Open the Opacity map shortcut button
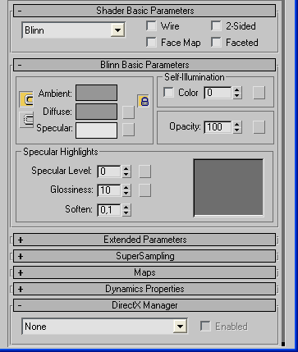 click(x=259, y=127)
